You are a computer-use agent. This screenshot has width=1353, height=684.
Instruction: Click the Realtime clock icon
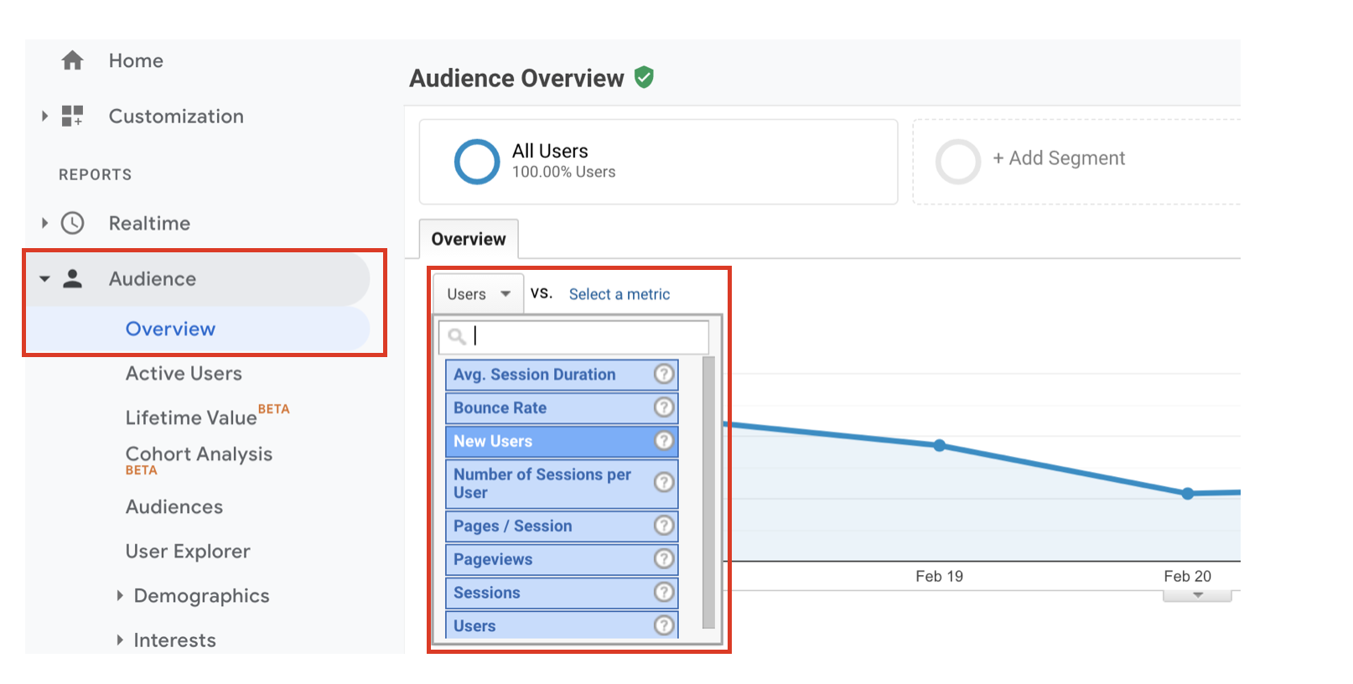point(73,223)
